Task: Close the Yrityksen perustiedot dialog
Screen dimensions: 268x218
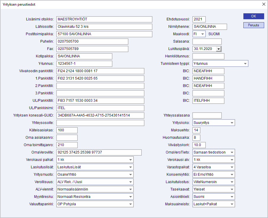Action: point(264,4)
